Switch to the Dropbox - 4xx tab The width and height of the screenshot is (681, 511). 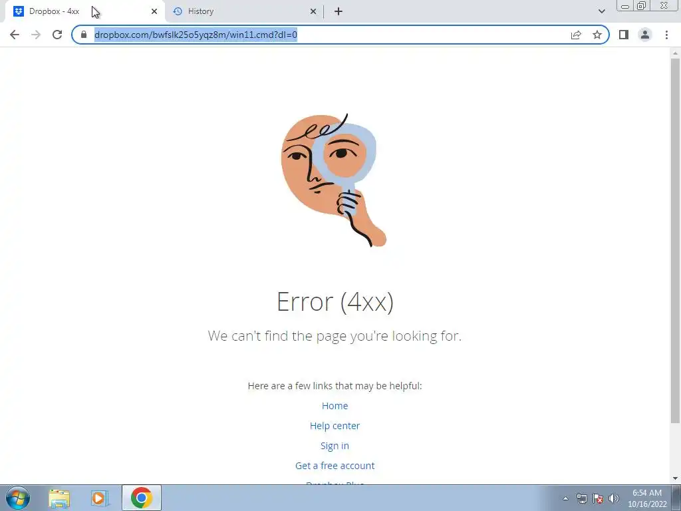coord(84,12)
